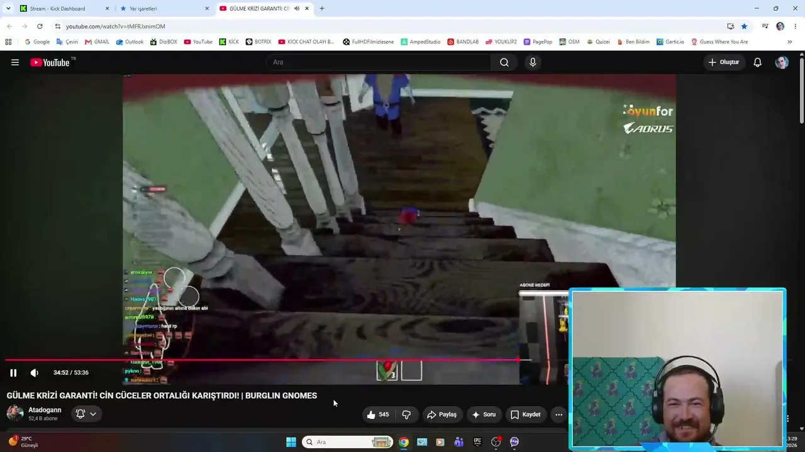805x452 pixels.
Task: Share the video via Paylaş
Action: (x=441, y=414)
